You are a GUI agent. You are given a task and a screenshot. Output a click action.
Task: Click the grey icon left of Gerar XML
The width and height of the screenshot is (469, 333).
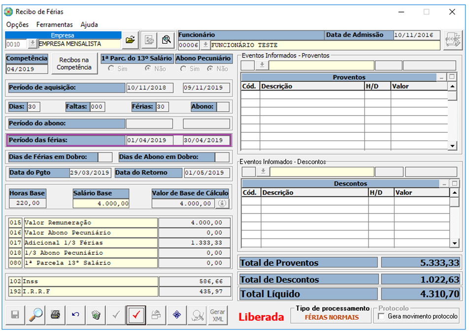[x=197, y=315]
